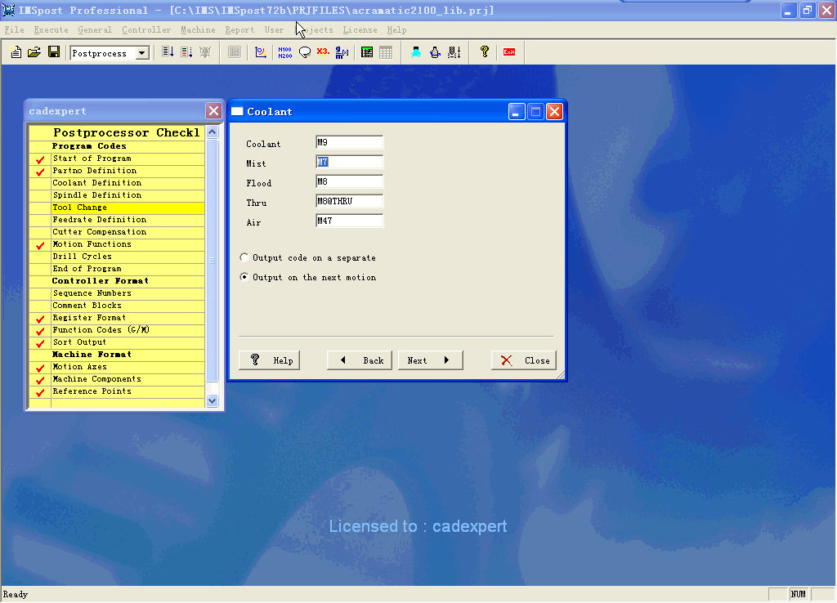Click the greyed-out bug debug icon
This screenshot has width=837, height=603.
pyautogui.click(x=205, y=52)
